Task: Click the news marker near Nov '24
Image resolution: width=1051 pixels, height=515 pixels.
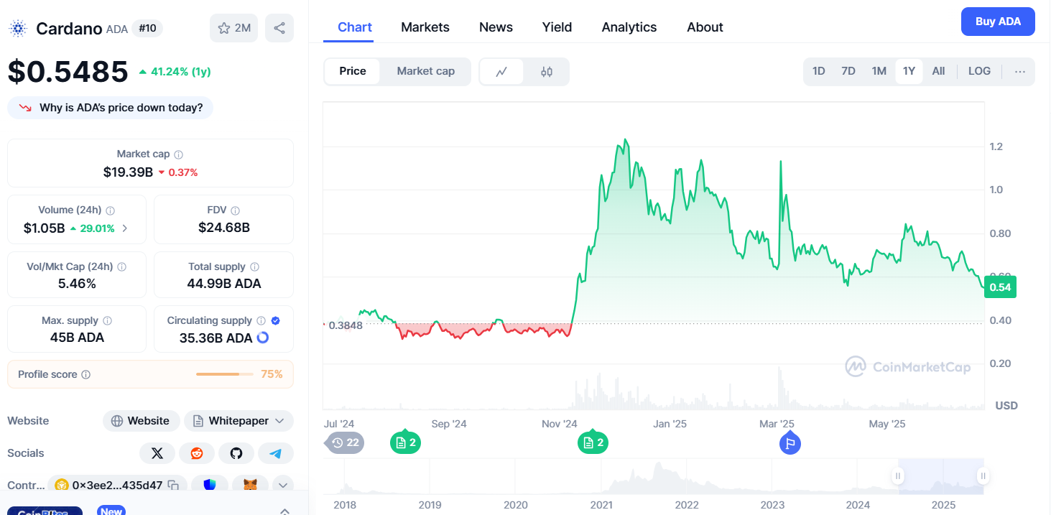Action: pos(593,442)
